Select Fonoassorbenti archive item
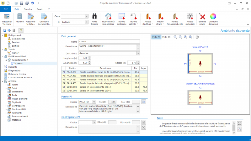 pyautogui.click(x=20, y=116)
